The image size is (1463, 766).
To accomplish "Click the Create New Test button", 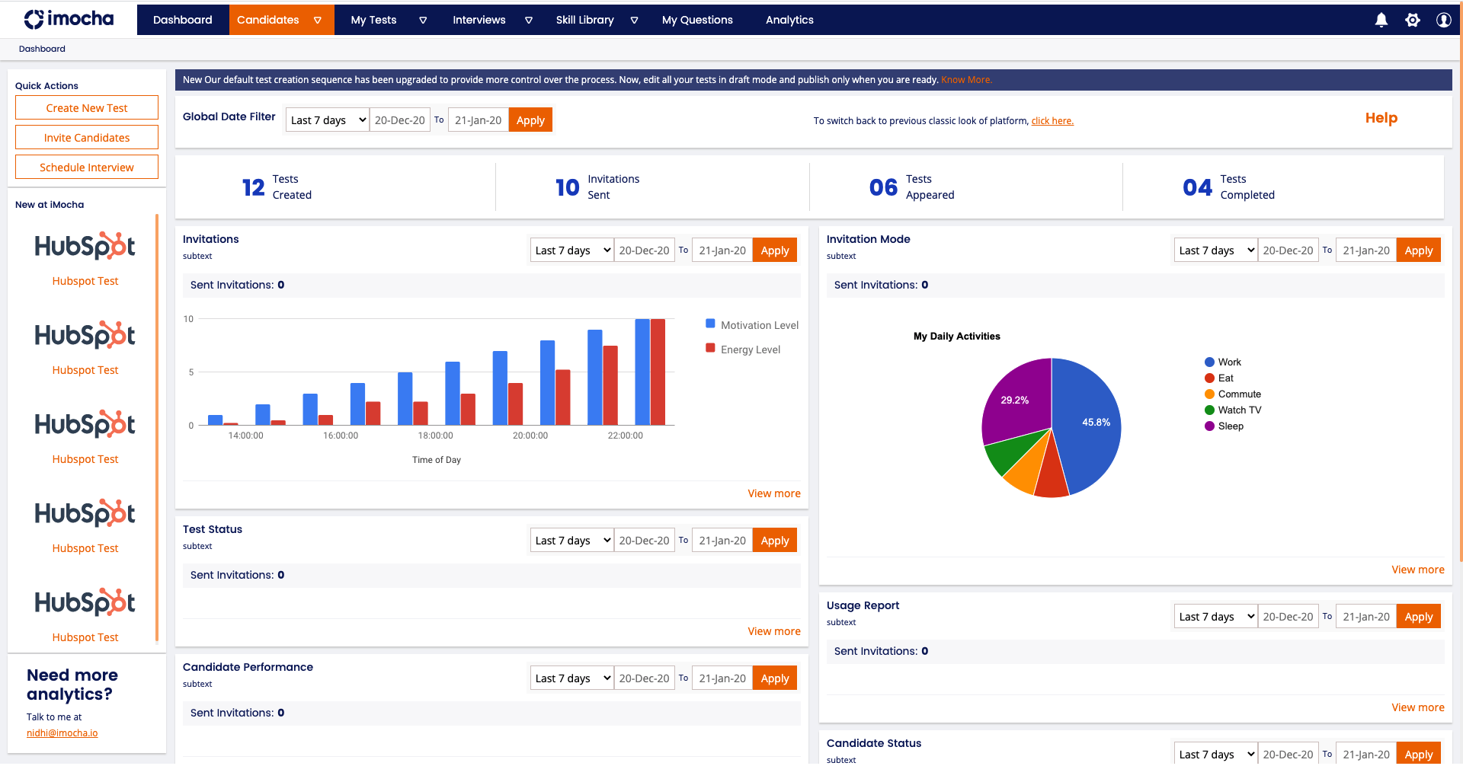I will (x=87, y=108).
